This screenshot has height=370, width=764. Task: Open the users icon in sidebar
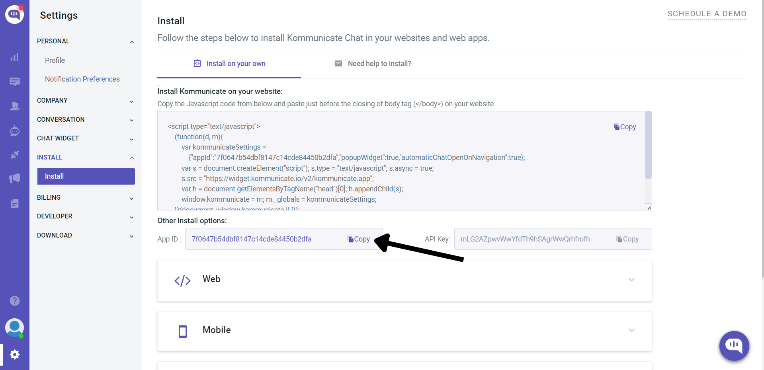point(15,106)
